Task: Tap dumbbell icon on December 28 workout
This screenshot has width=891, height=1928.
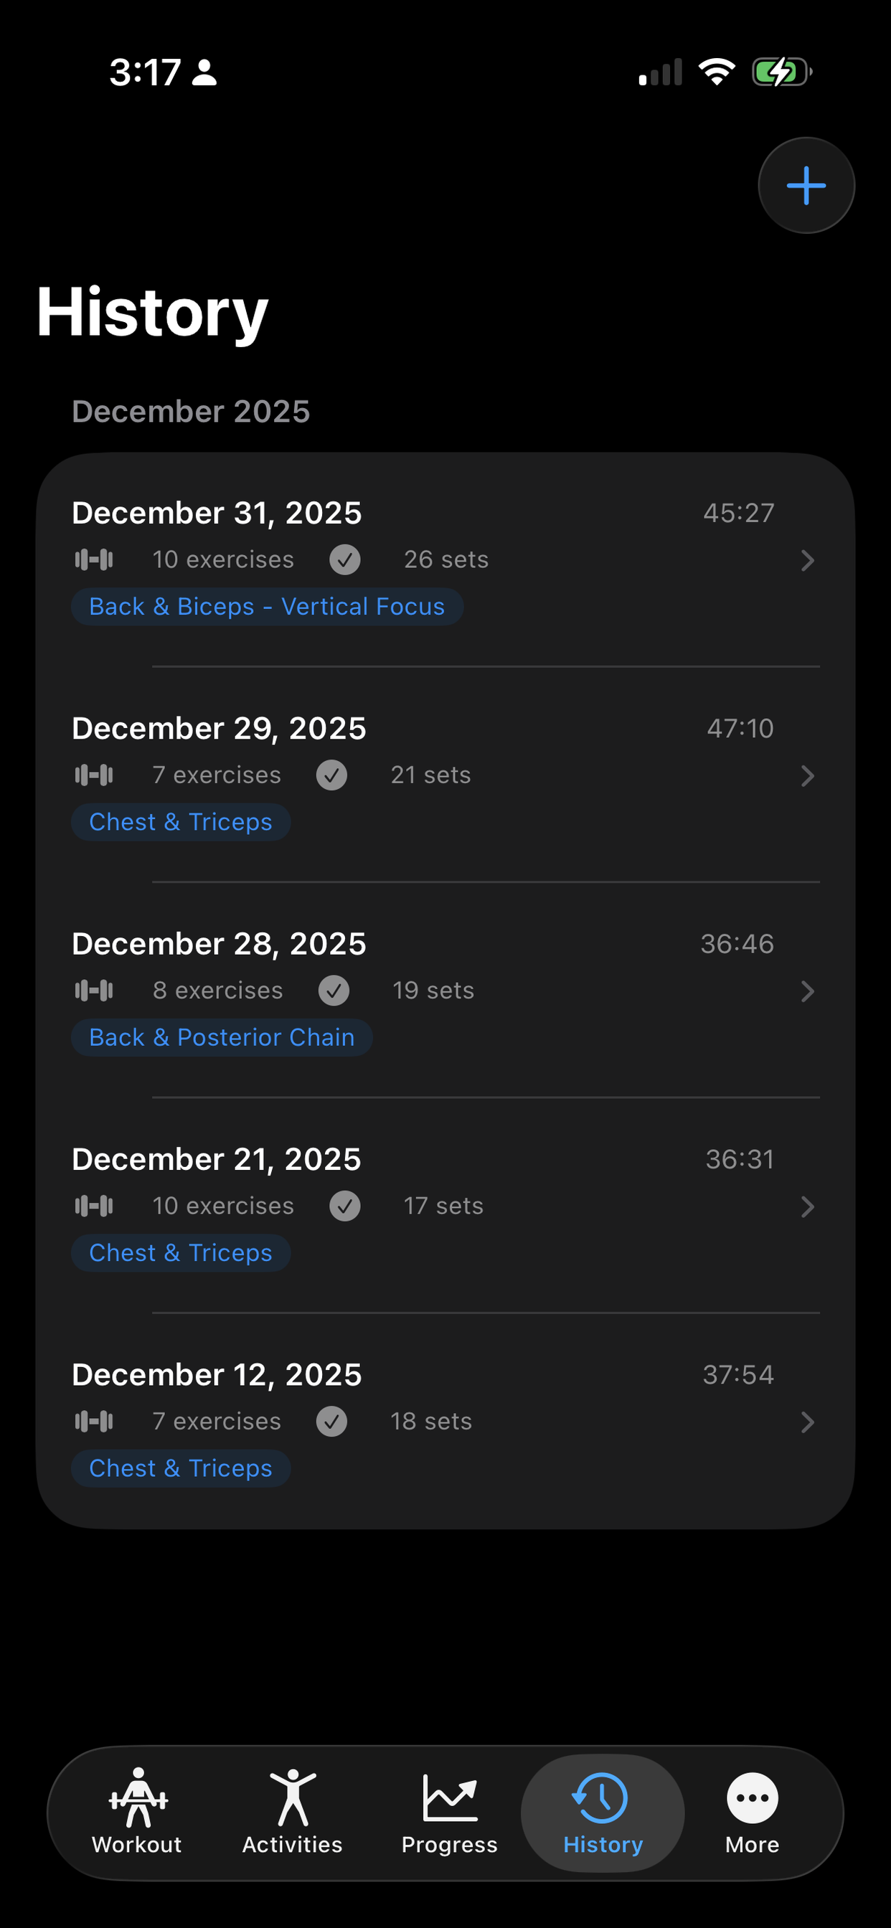Action: tap(95, 991)
